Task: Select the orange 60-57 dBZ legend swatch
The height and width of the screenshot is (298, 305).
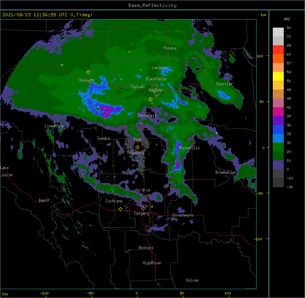Action: pyautogui.click(x=278, y=58)
